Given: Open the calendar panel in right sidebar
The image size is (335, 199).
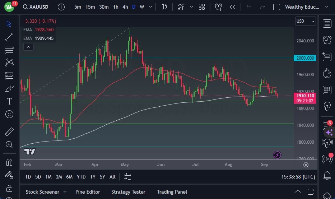Looking at the screenshot, I should [327, 89].
